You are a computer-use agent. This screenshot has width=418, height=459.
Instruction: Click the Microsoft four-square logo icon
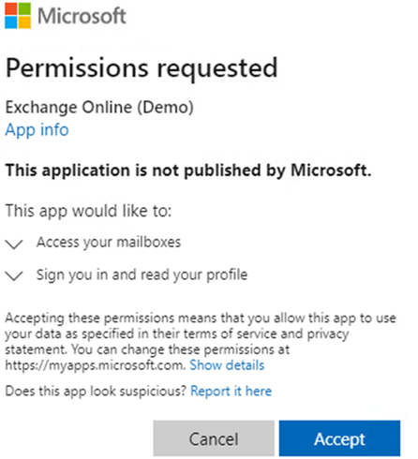(18, 15)
